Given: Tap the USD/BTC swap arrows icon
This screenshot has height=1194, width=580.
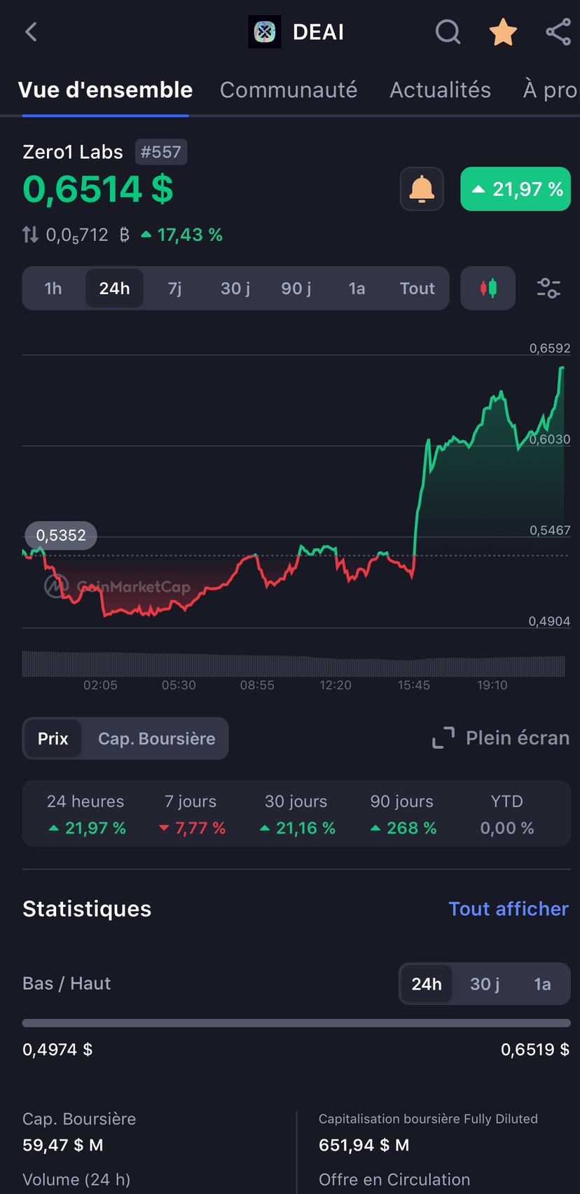Looking at the screenshot, I should click(x=30, y=235).
